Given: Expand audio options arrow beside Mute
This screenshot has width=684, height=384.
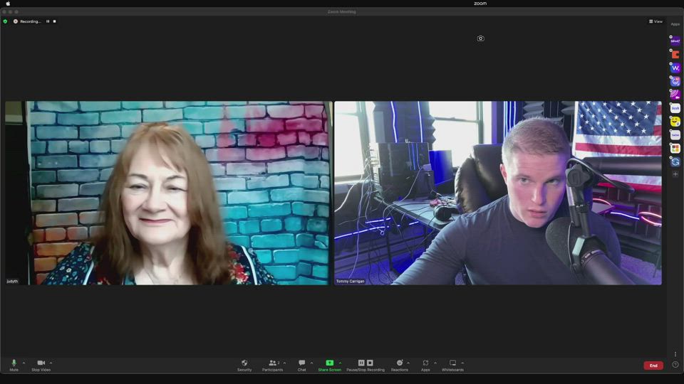Looking at the screenshot, I should (x=24, y=363).
